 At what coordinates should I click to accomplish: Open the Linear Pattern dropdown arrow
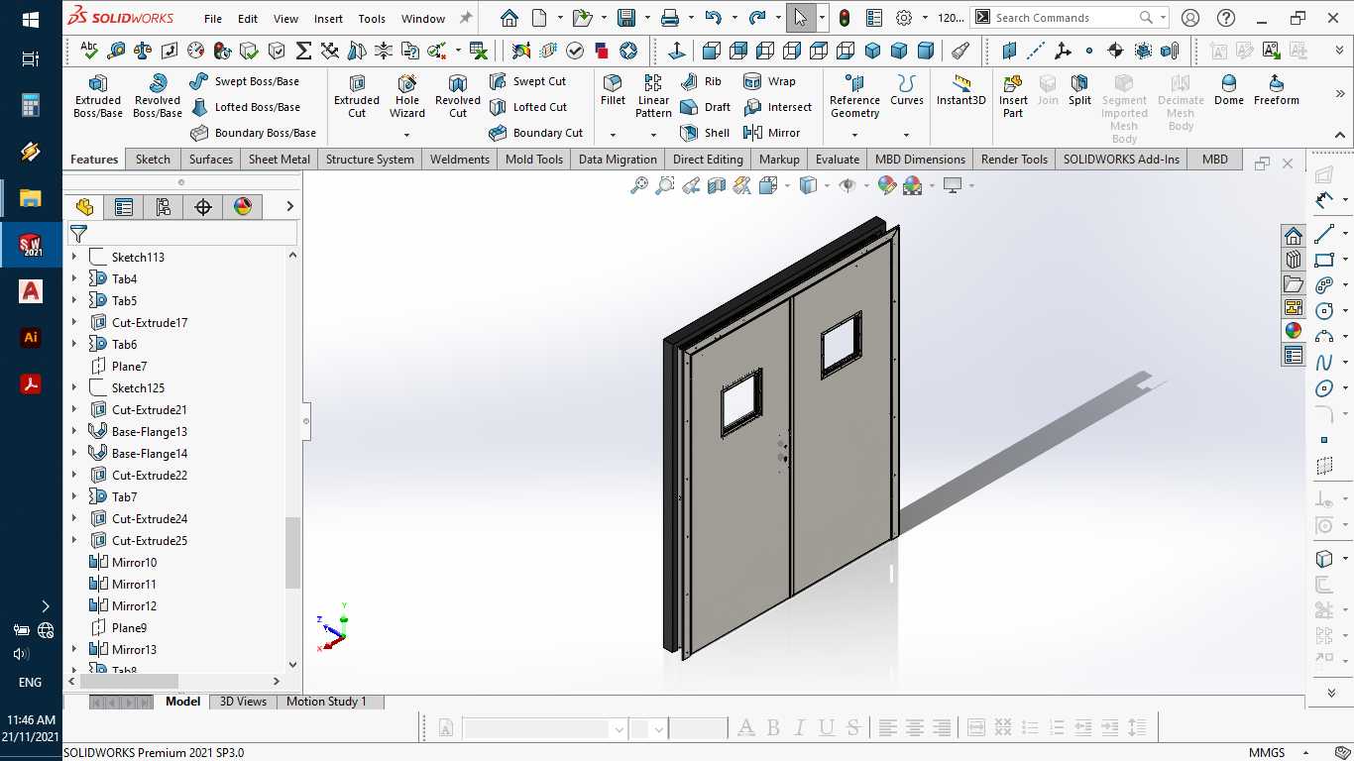point(653,135)
